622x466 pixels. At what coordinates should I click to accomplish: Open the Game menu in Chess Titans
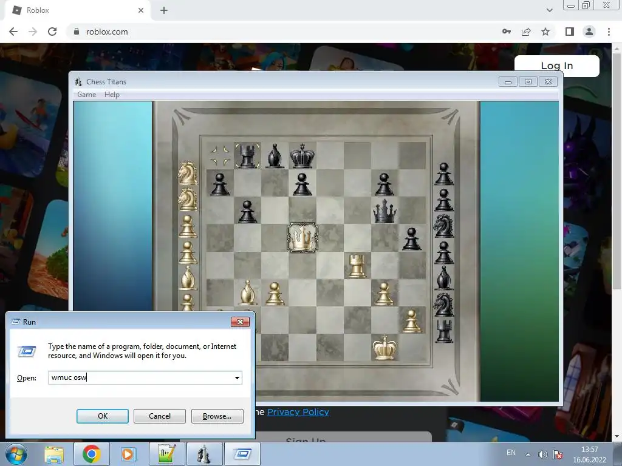point(86,95)
